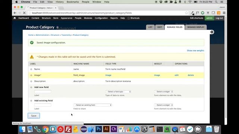Screen dimensions: 239x134
Task: Click the green admin user button
Action: pyautogui.click(x=209, y=18)
